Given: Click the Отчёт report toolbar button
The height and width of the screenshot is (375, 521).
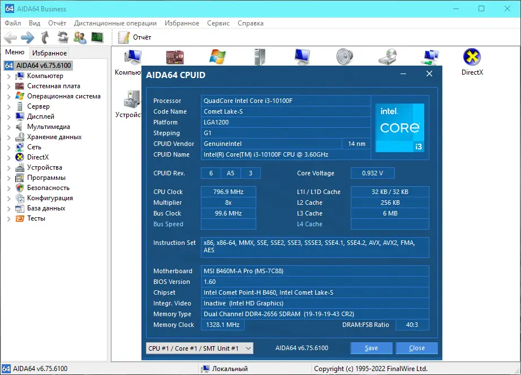Looking at the screenshot, I should (x=135, y=37).
